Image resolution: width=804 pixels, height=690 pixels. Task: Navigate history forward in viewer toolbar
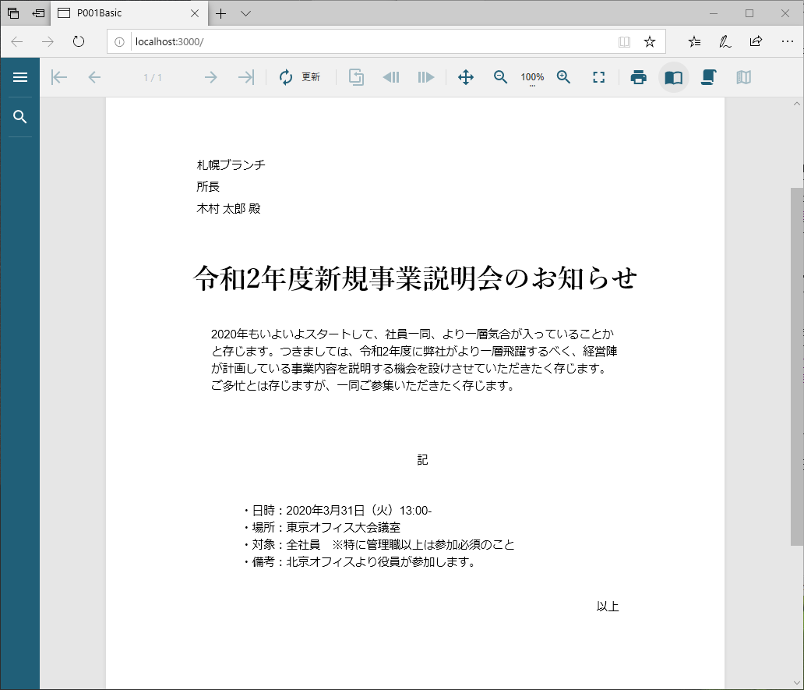coord(426,77)
